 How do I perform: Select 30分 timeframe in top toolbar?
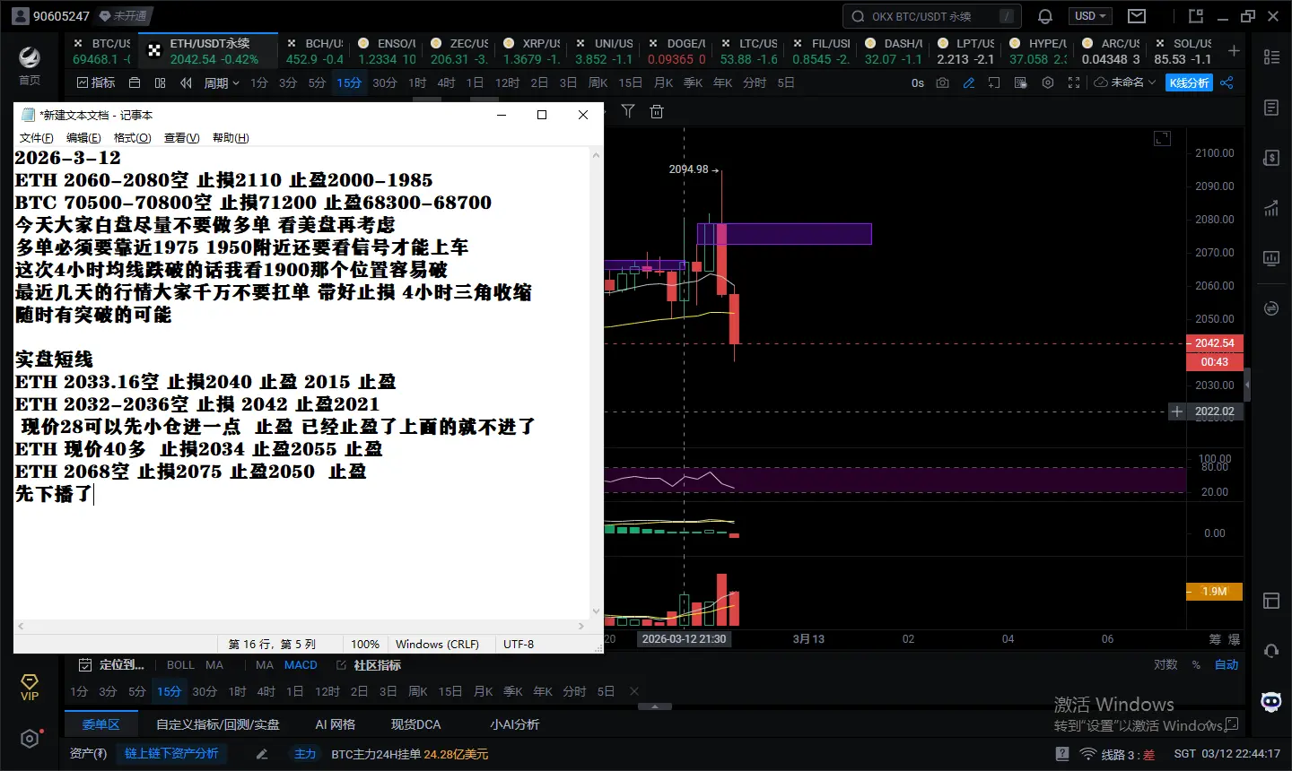click(385, 82)
